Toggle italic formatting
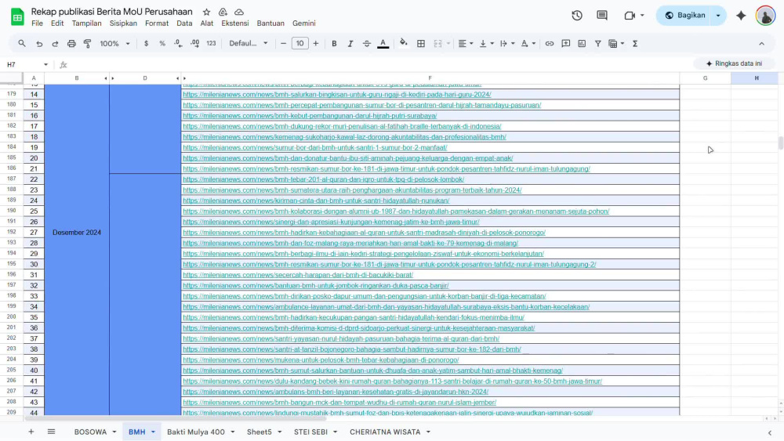The image size is (784, 441). 350,43
